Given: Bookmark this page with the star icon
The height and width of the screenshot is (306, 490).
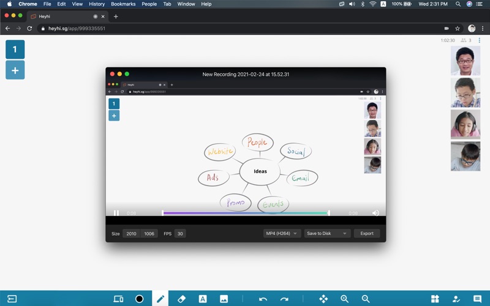Looking at the screenshot, I should [x=458, y=28].
